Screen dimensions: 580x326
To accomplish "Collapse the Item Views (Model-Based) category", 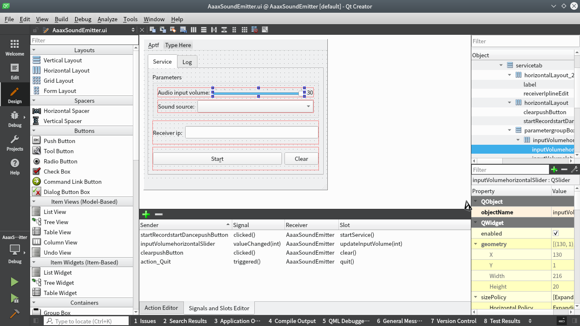I will click(x=34, y=202).
